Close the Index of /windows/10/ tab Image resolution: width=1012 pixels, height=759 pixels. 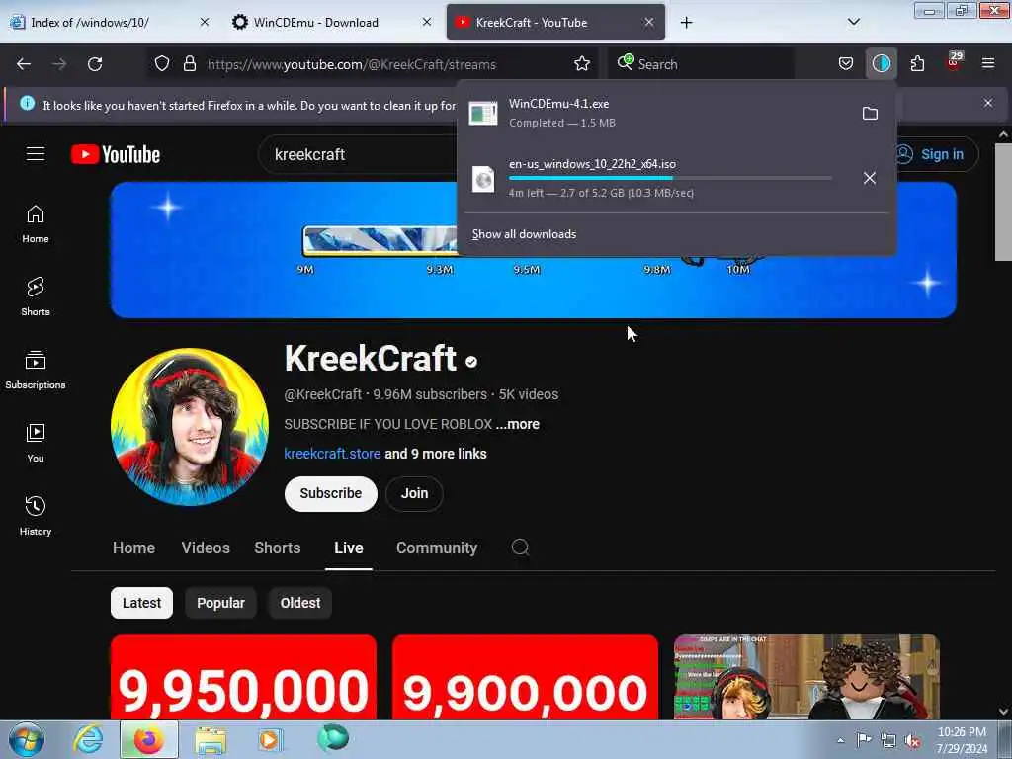(x=204, y=23)
